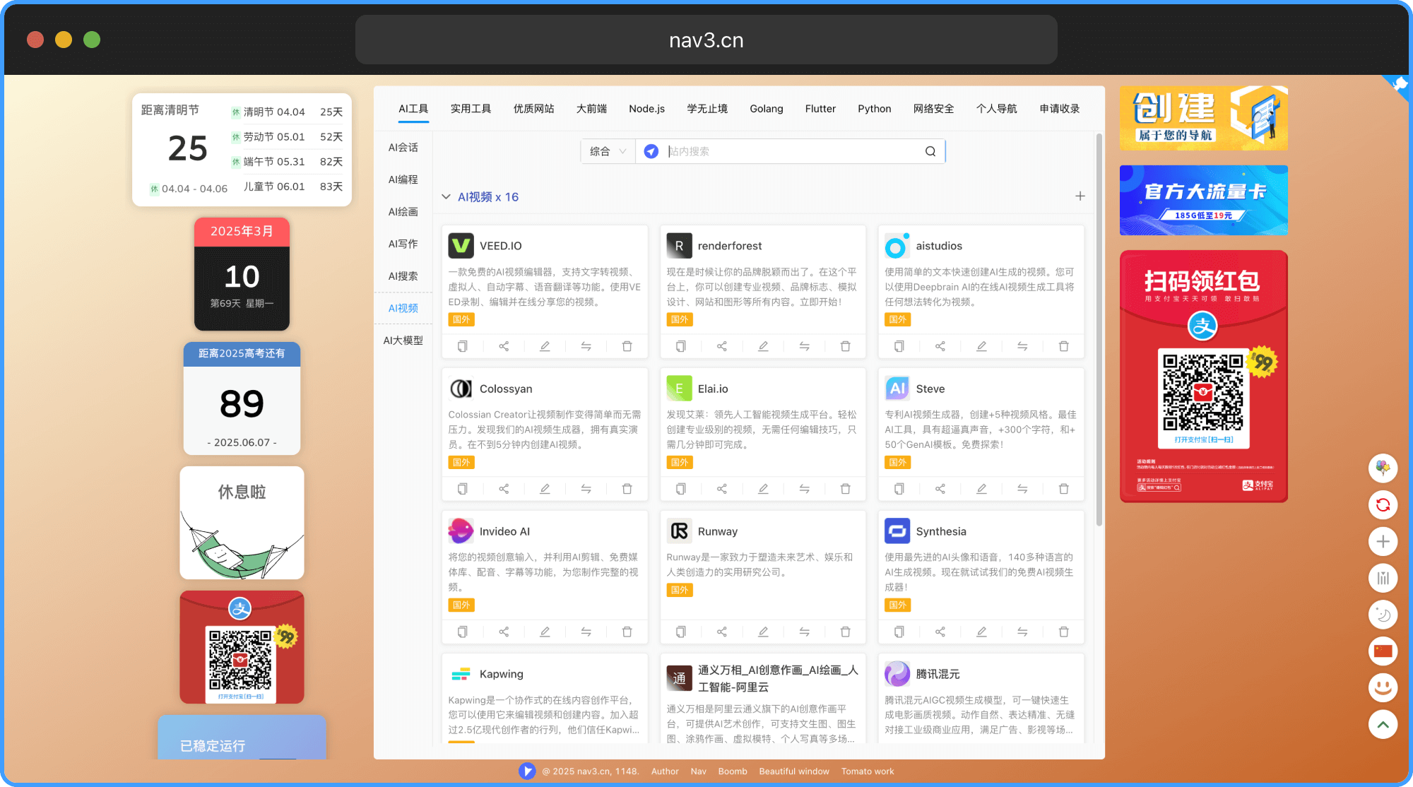This screenshot has height=787, width=1413.
Task: Click the share icon on renderforest card
Action: tap(721, 346)
